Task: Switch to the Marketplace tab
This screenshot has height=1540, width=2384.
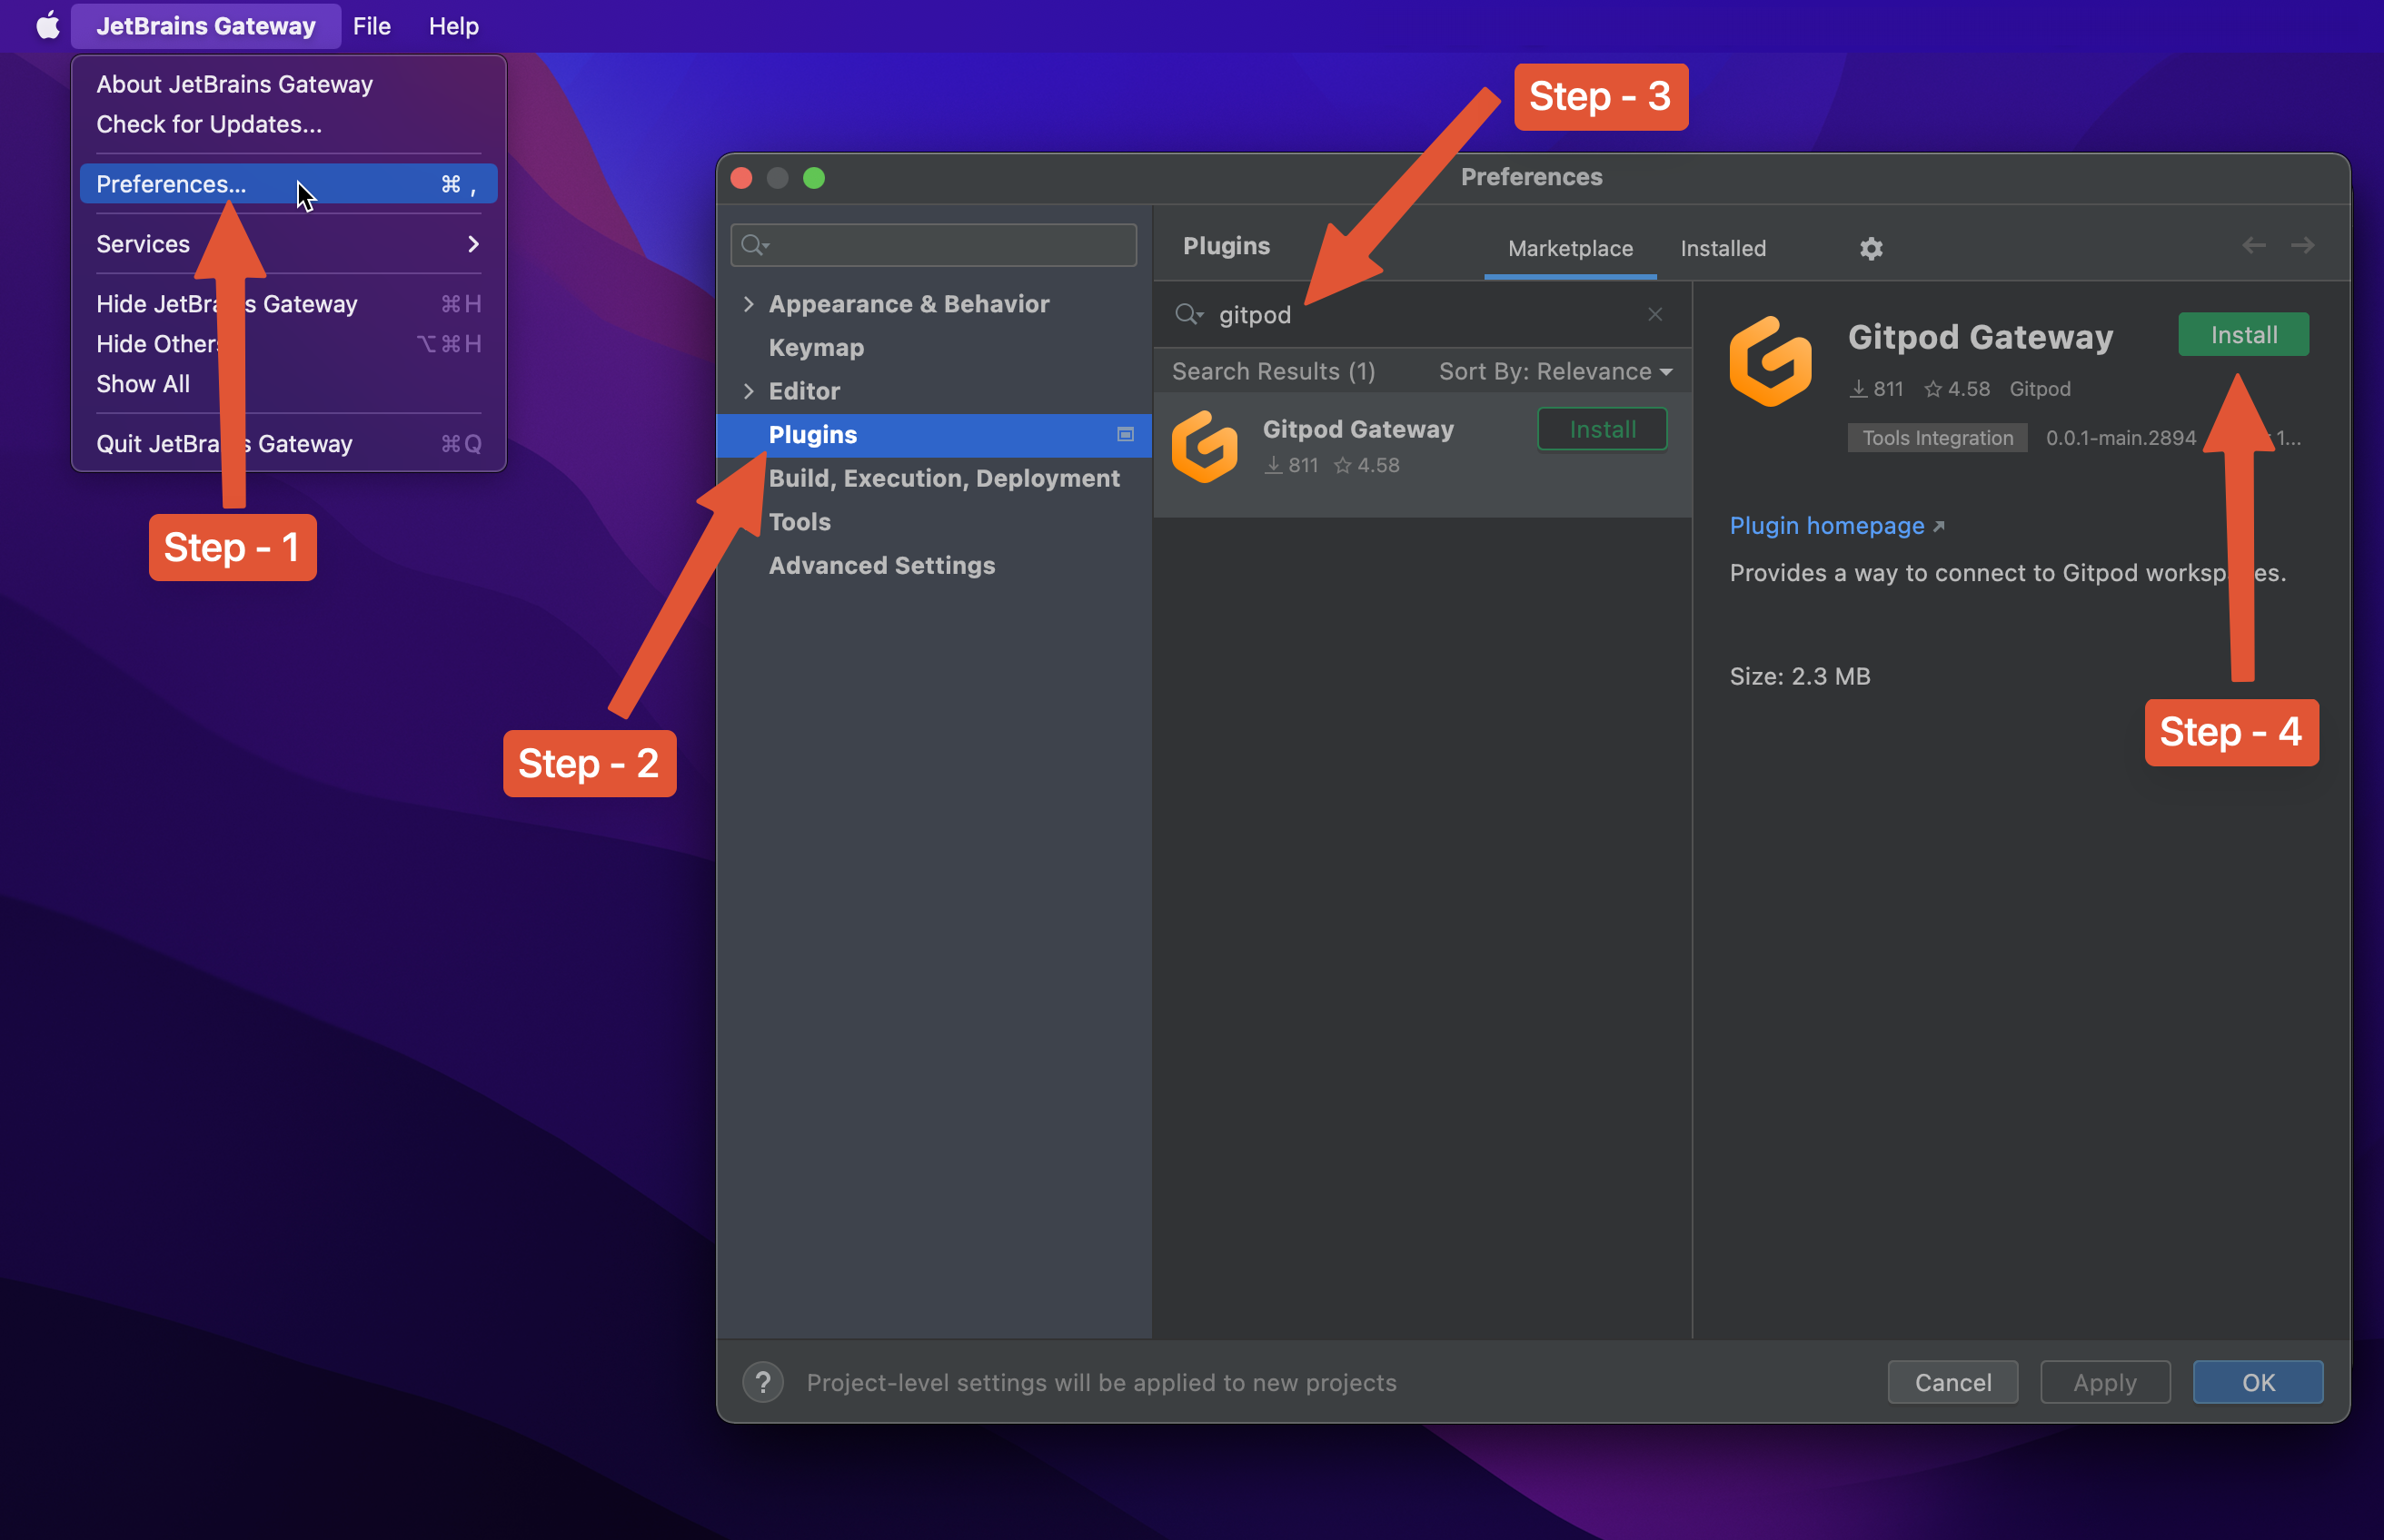Action: (1570, 248)
